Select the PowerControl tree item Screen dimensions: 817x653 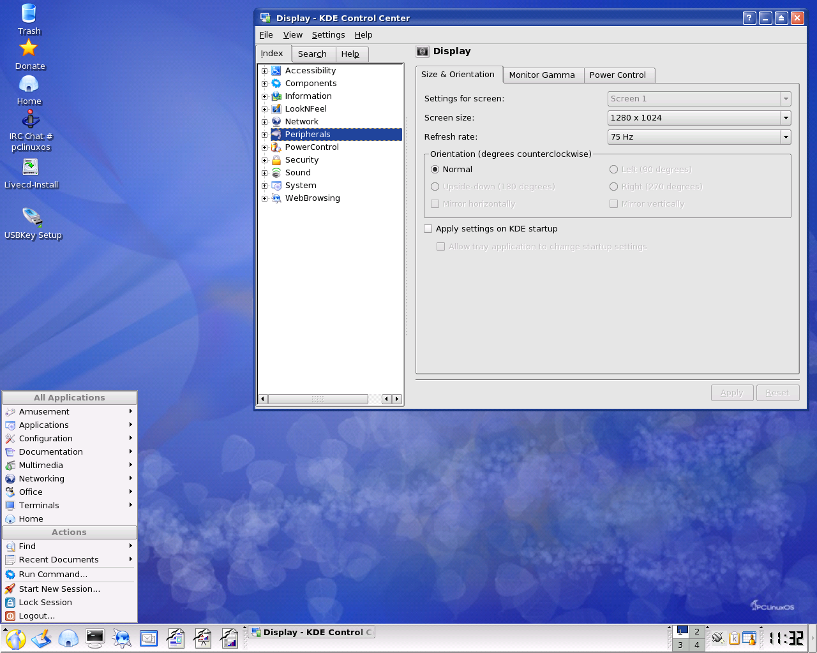[312, 147]
